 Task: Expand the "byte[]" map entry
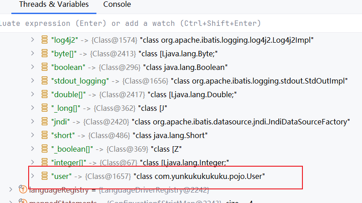pyautogui.click(x=33, y=54)
